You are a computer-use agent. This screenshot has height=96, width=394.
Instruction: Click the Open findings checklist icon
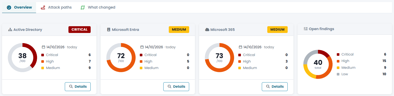(x=306, y=29)
